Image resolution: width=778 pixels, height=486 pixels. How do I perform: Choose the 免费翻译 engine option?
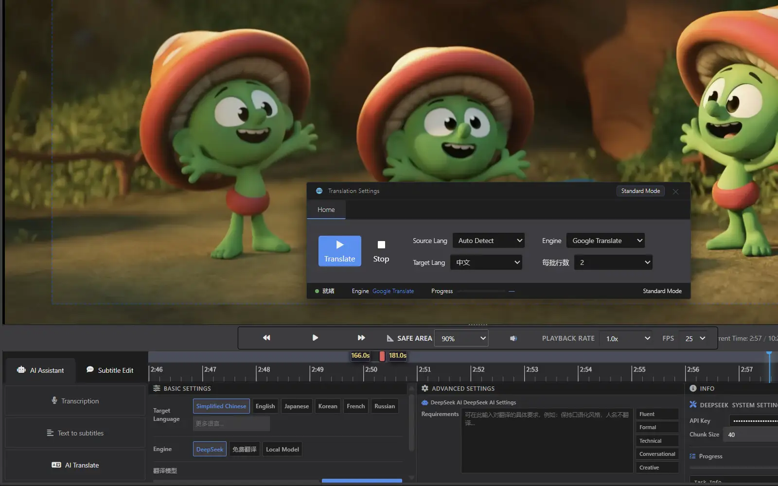click(x=244, y=449)
